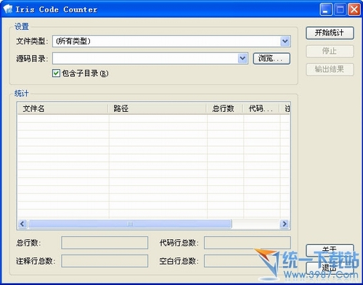
Task: Sort by the 路径 column header
Action: pos(157,108)
